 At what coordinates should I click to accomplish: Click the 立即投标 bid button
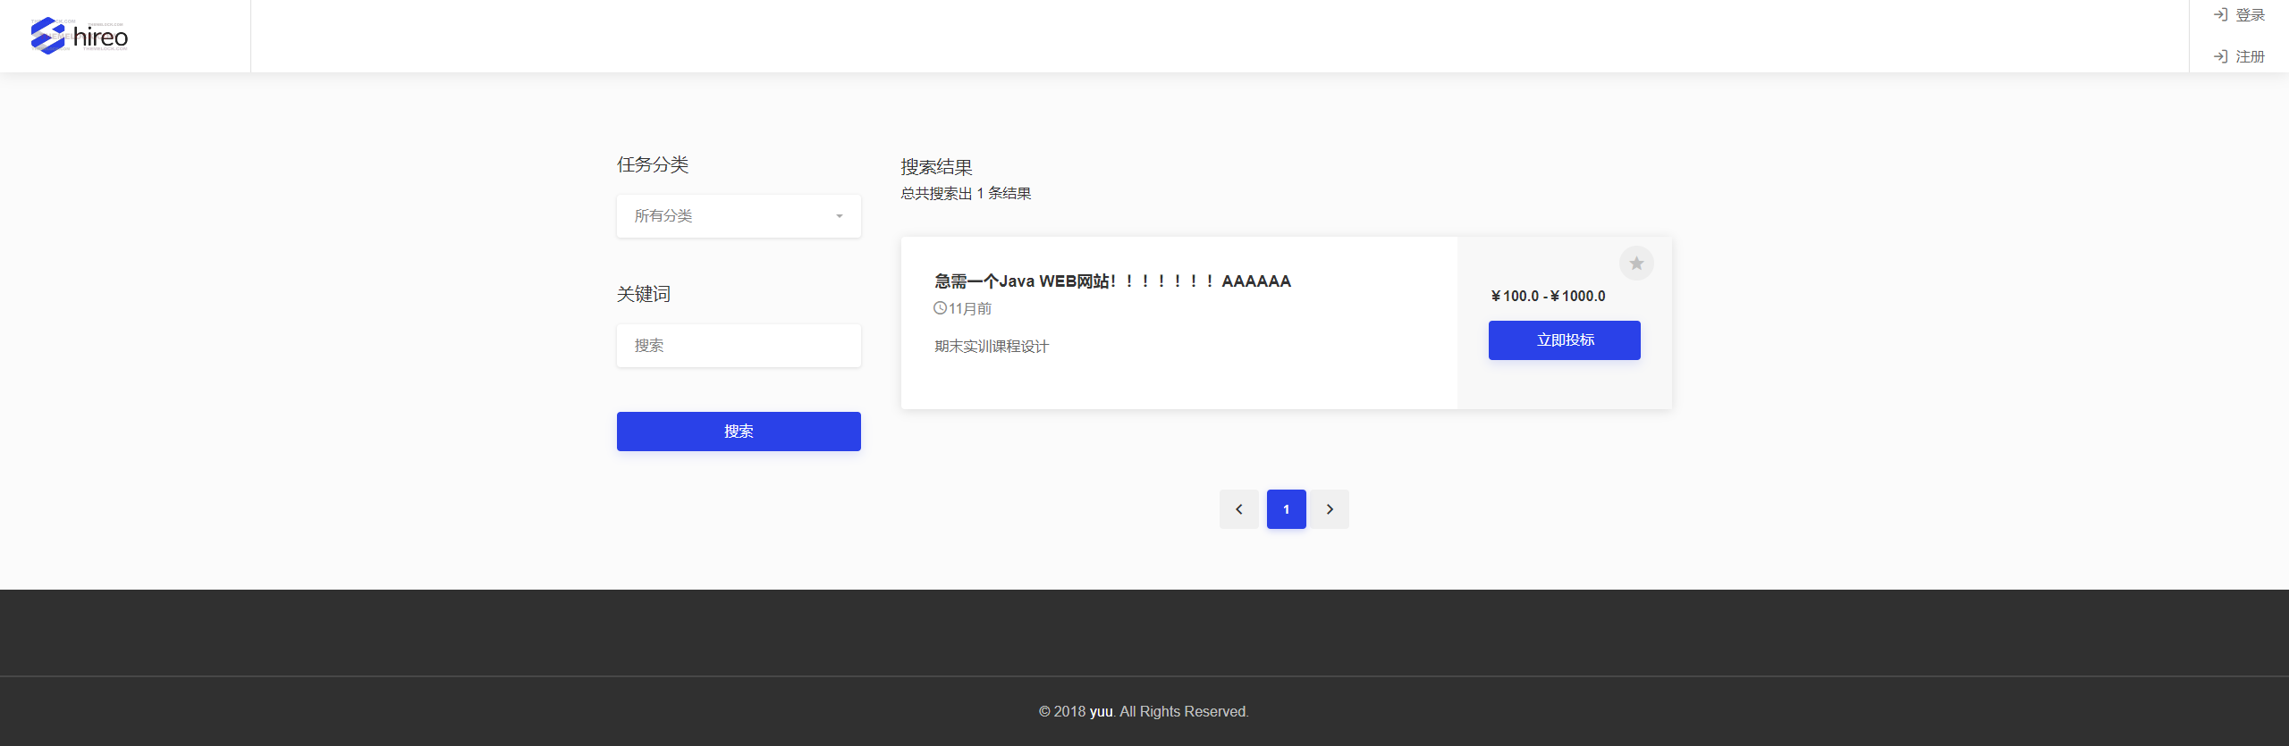click(1564, 340)
